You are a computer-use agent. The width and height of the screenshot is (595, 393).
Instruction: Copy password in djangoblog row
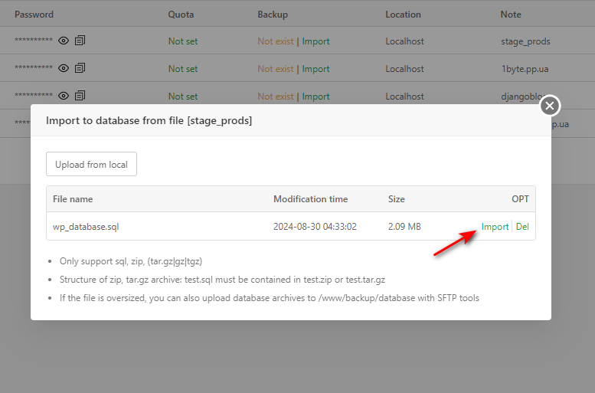(80, 96)
